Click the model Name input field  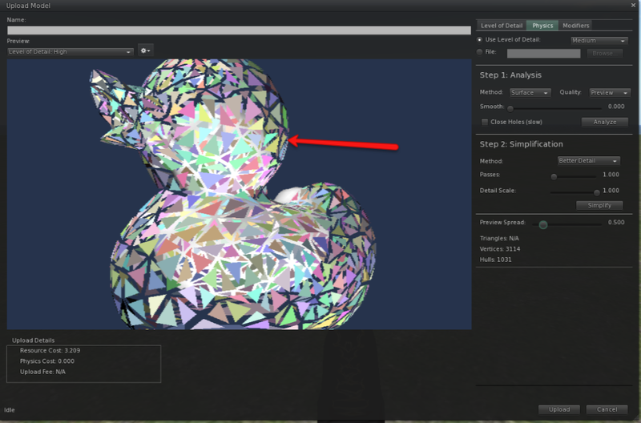point(239,30)
